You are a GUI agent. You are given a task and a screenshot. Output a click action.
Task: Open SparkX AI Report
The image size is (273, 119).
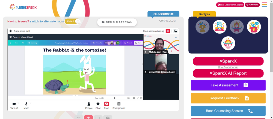tap(228, 73)
